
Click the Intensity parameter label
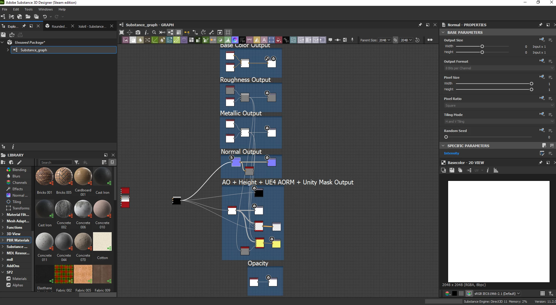[x=451, y=153]
